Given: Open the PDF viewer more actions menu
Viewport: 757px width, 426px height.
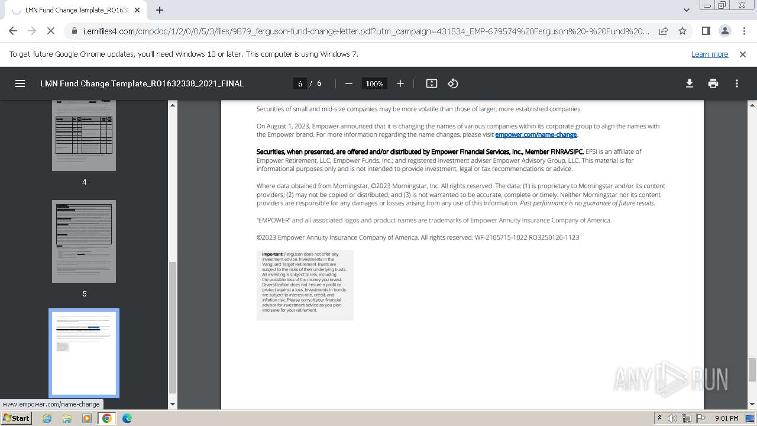Looking at the screenshot, I should [737, 83].
